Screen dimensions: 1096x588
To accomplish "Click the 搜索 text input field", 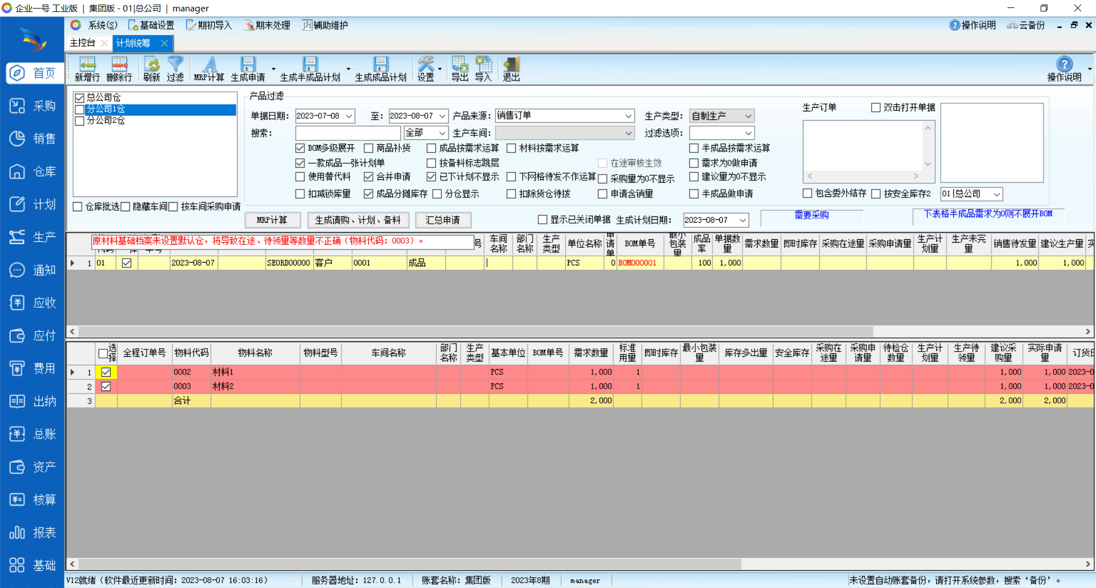I will (x=348, y=133).
